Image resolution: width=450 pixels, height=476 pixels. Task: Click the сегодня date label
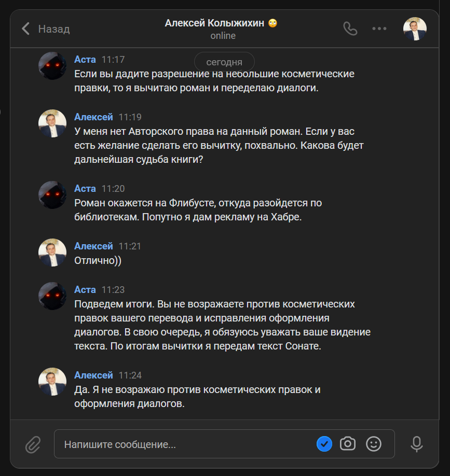[224, 62]
